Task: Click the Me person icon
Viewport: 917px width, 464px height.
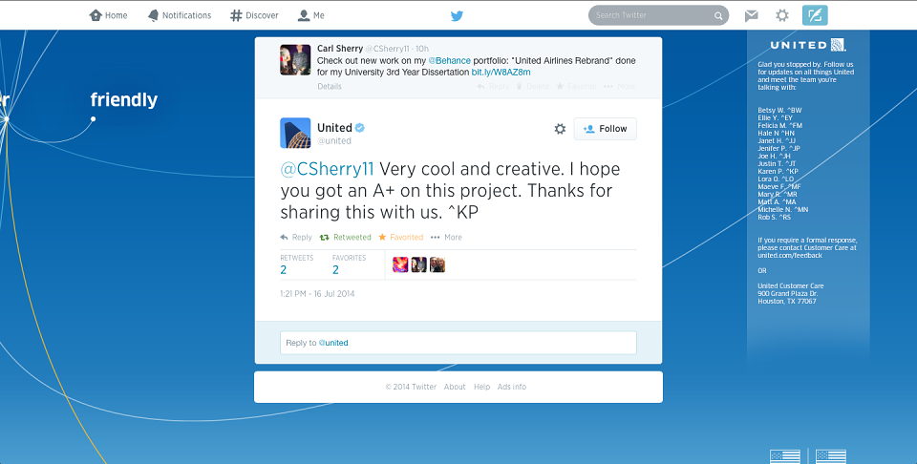Action: pos(304,15)
